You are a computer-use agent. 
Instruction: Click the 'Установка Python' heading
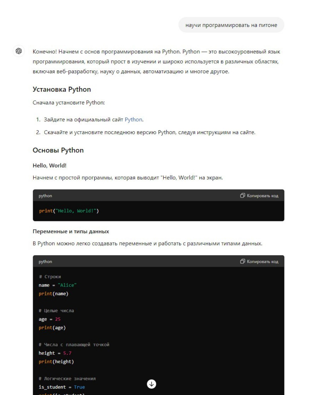(x=62, y=89)
